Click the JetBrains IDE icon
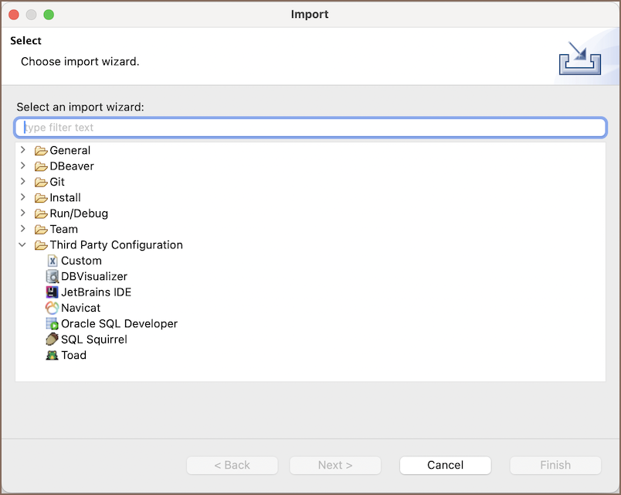 [x=53, y=292]
